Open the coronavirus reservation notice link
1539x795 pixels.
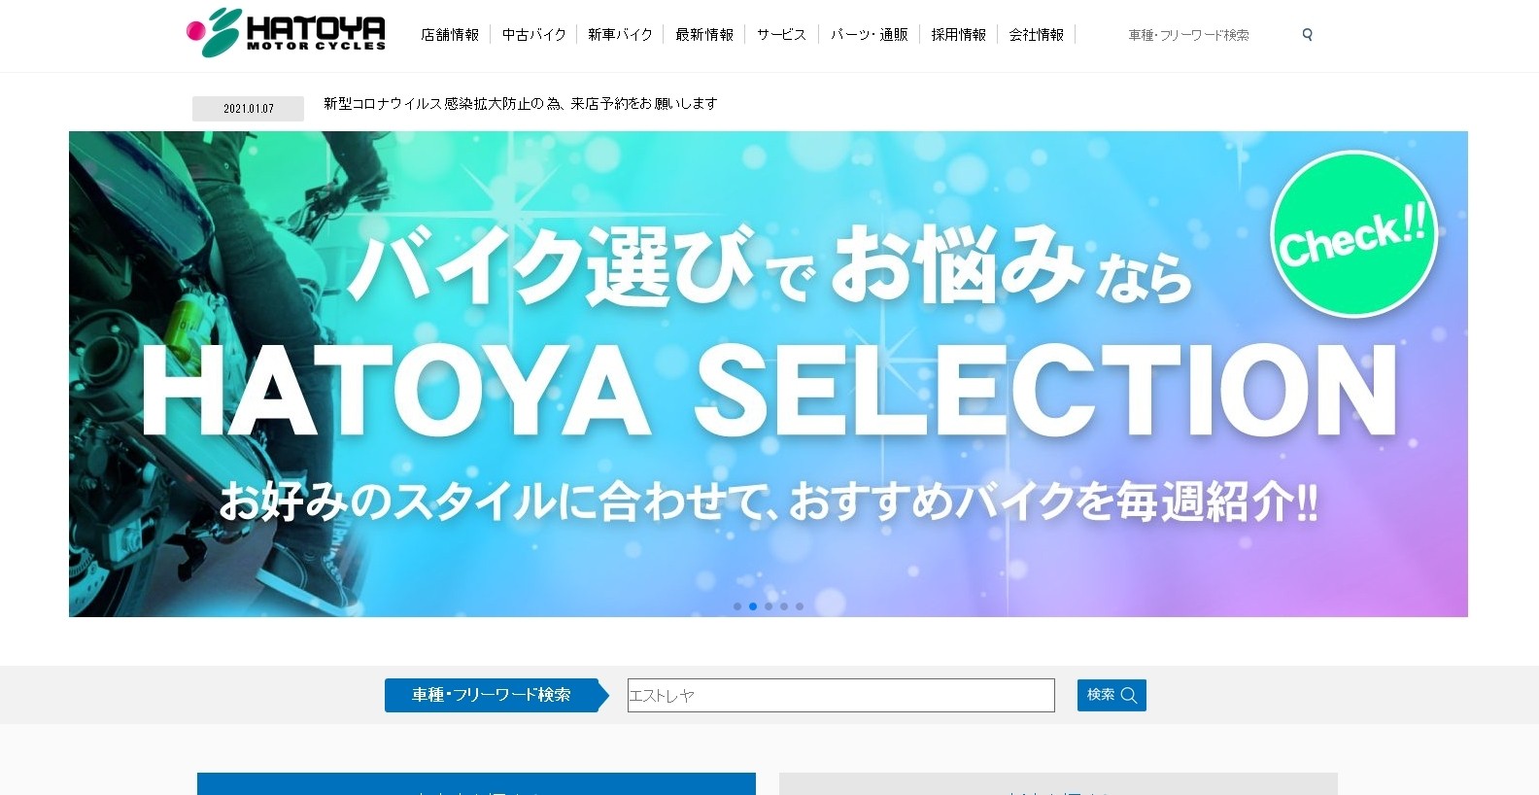520,103
